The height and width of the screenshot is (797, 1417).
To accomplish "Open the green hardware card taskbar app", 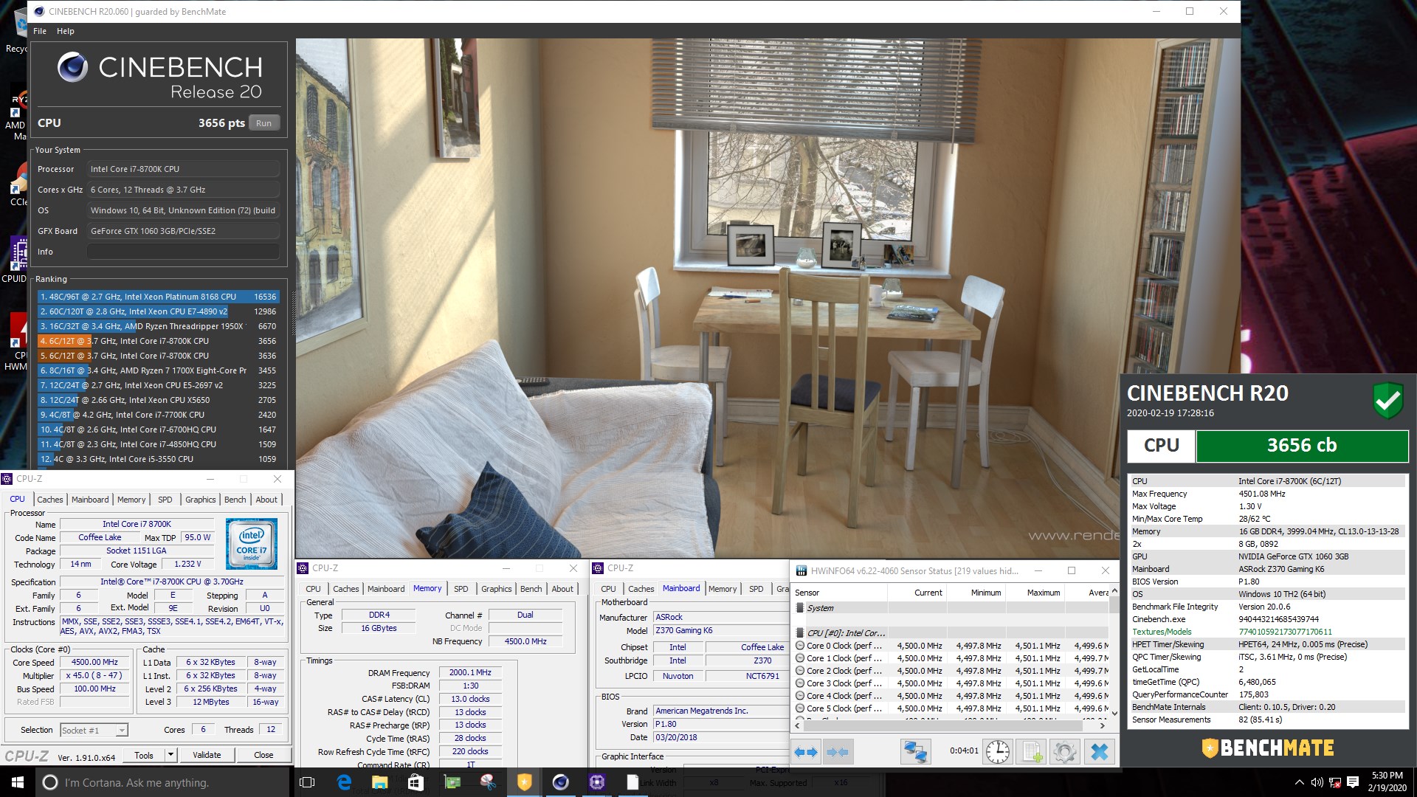I will point(452,782).
